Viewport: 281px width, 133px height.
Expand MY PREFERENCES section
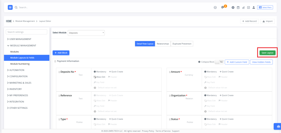pyautogui.click(x=17, y=95)
